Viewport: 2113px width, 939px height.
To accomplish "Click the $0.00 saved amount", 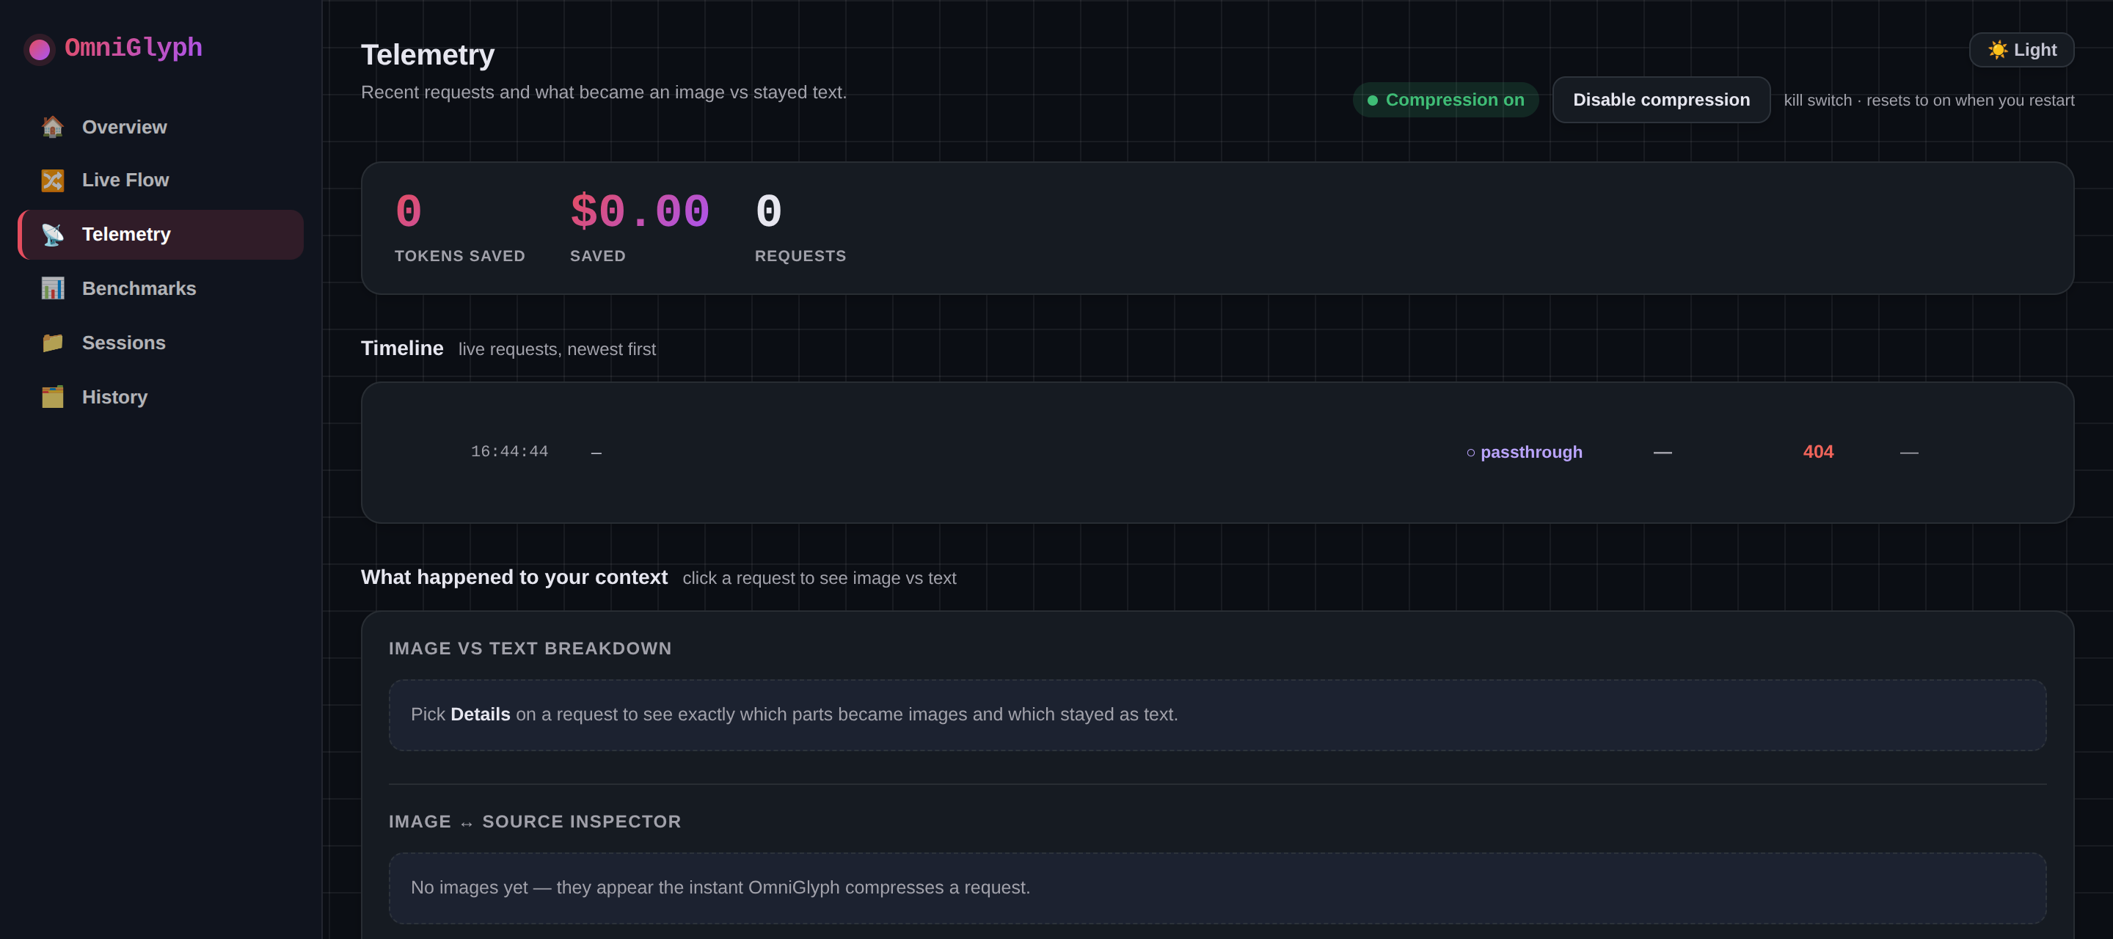I will pos(640,211).
